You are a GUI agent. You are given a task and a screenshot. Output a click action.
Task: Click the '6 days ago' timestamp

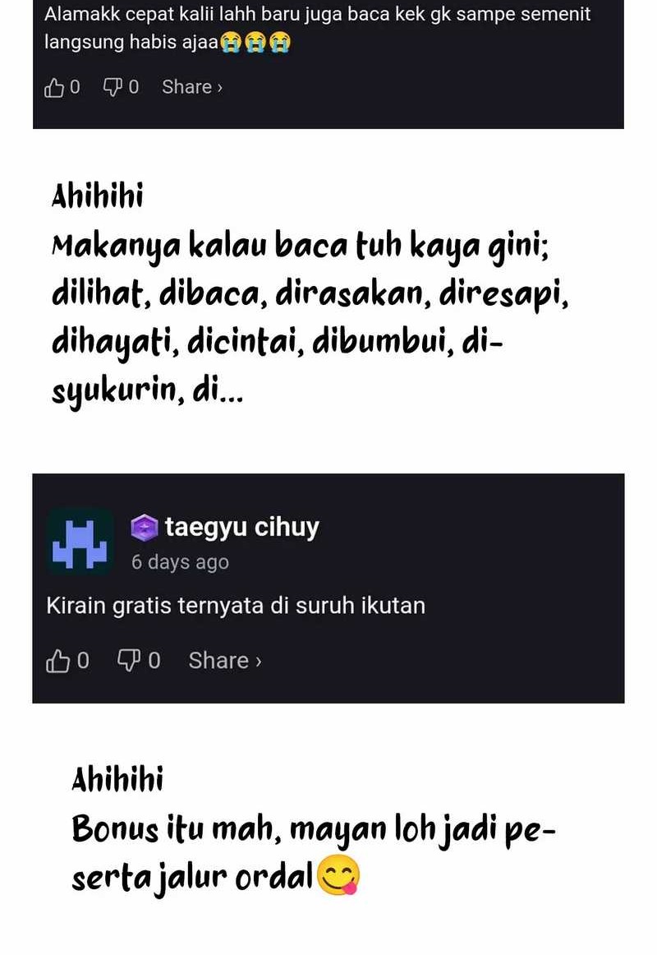pos(180,561)
